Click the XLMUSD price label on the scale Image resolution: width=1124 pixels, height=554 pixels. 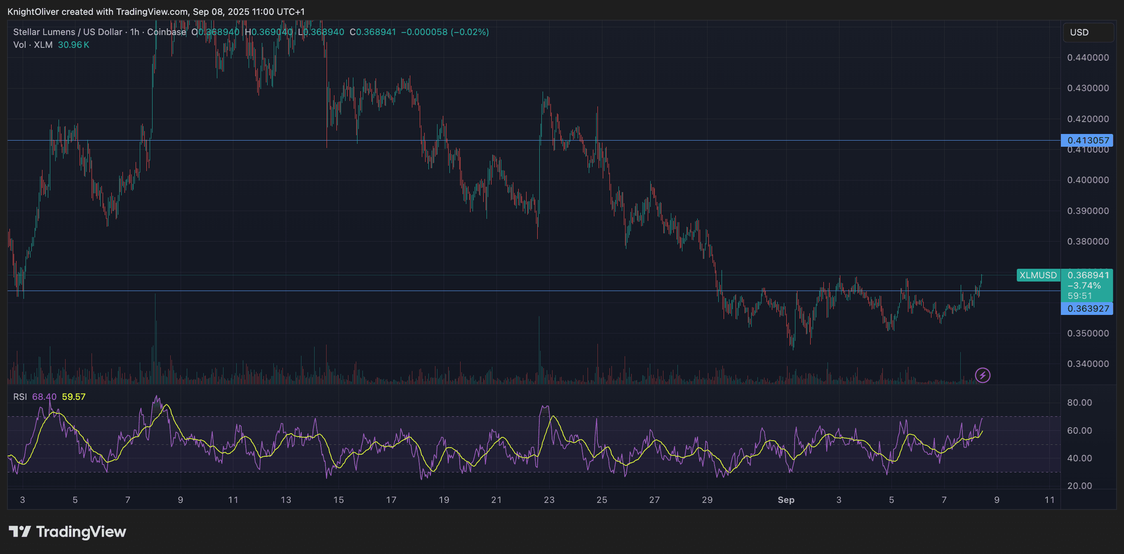(1038, 275)
